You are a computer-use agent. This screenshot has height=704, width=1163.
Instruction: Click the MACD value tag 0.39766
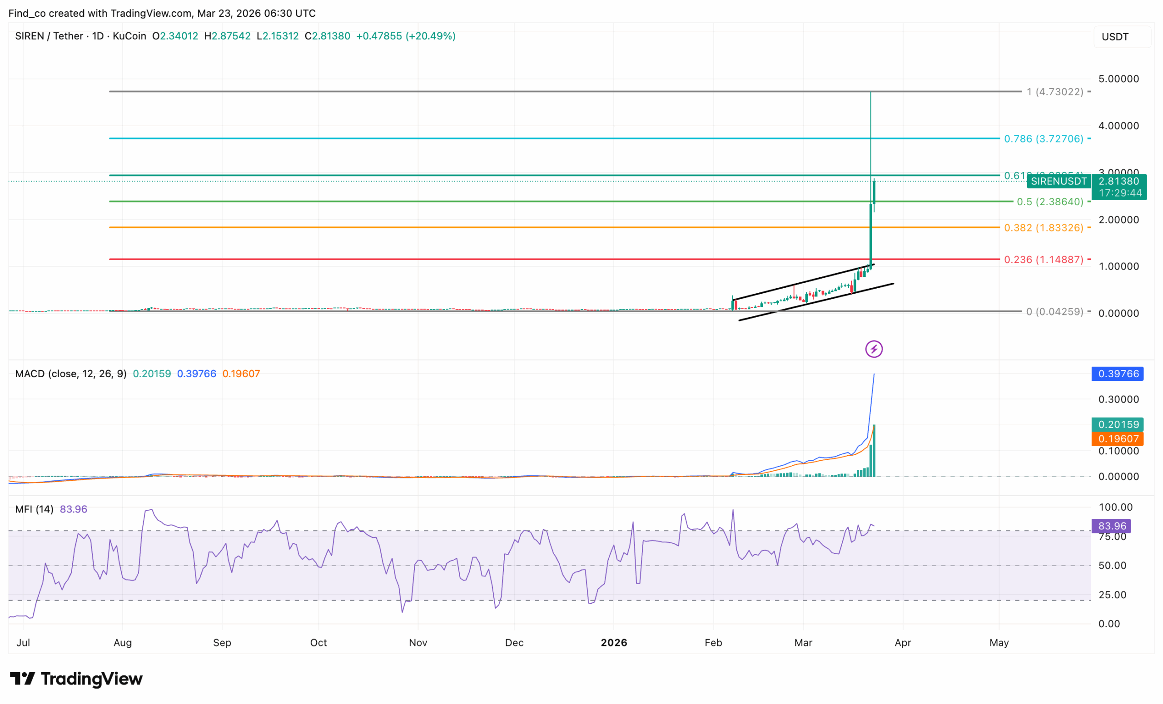tap(1117, 374)
